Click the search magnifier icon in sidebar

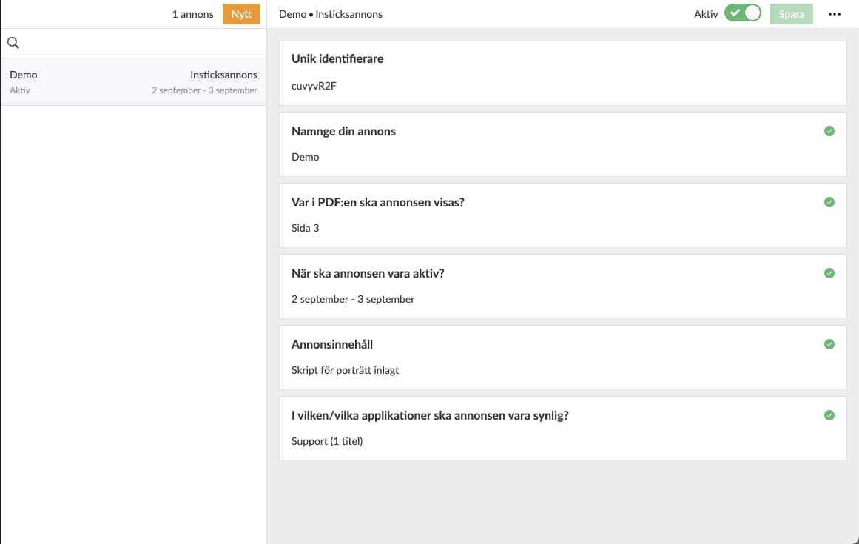tap(13, 43)
